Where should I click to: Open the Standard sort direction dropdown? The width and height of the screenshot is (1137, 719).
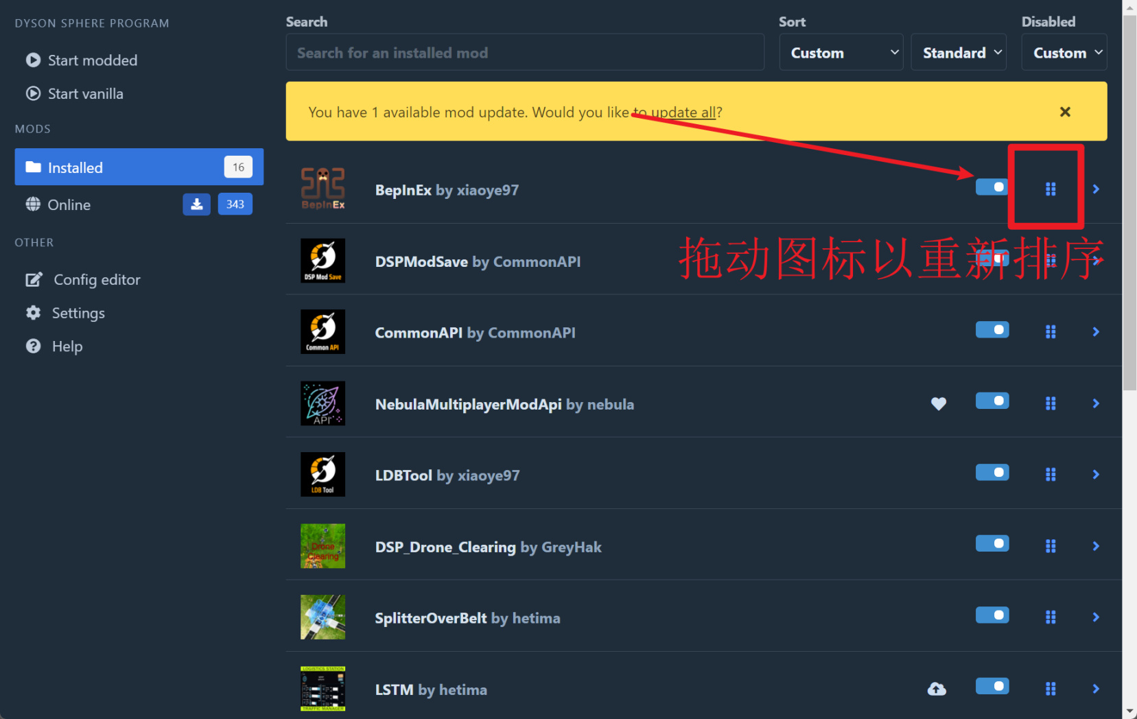click(x=959, y=52)
